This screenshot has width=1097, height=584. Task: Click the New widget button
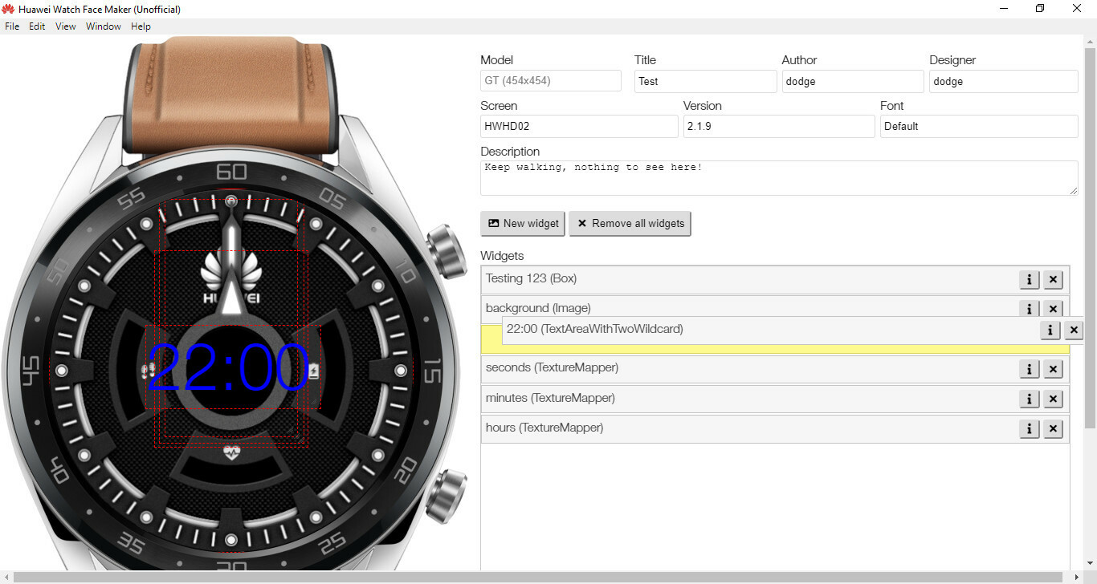523,224
